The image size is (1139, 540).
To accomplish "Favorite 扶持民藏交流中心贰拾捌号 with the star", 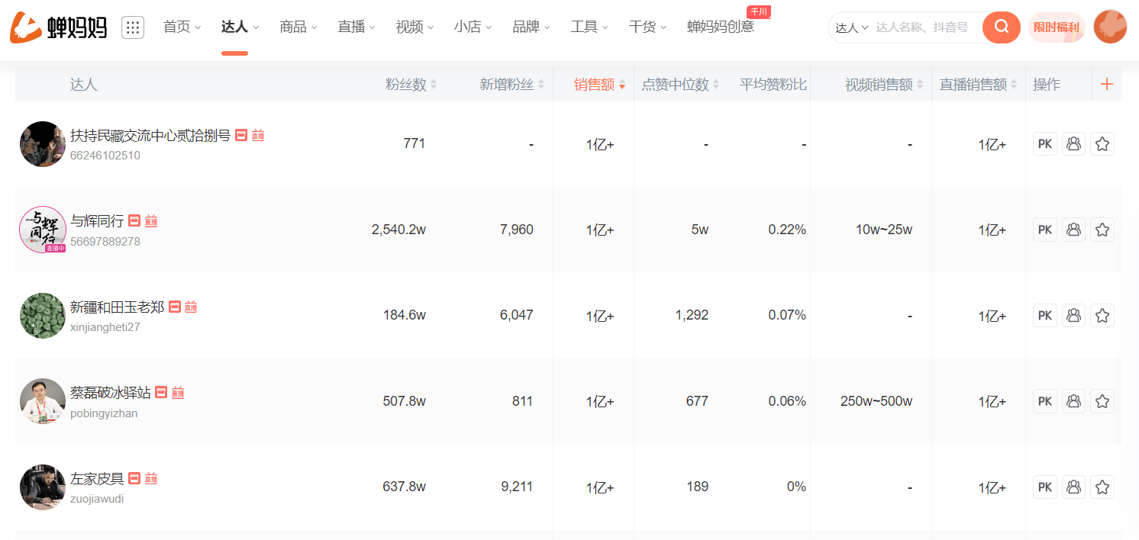I will tap(1102, 143).
